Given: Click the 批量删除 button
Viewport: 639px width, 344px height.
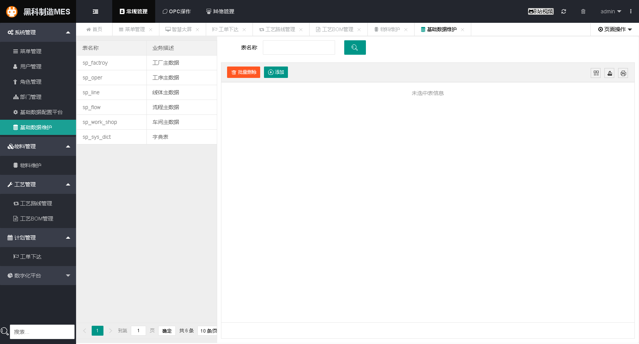Looking at the screenshot, I should [x=243, y=72].
